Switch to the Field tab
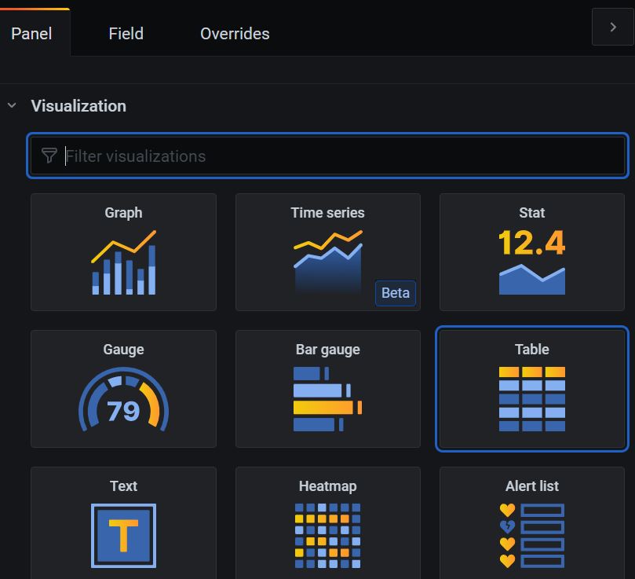Screen dimensions: 635x579 (x=126, y=34)
